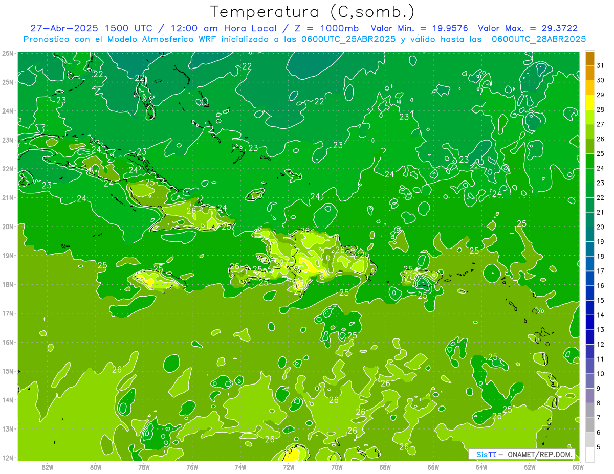
Task: Select the white swatch below 5
Action: (x=590, y=454)
